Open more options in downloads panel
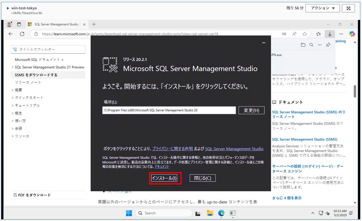Image resolution: width=362 pixels, height=221 pixels. tap(320, 45)
